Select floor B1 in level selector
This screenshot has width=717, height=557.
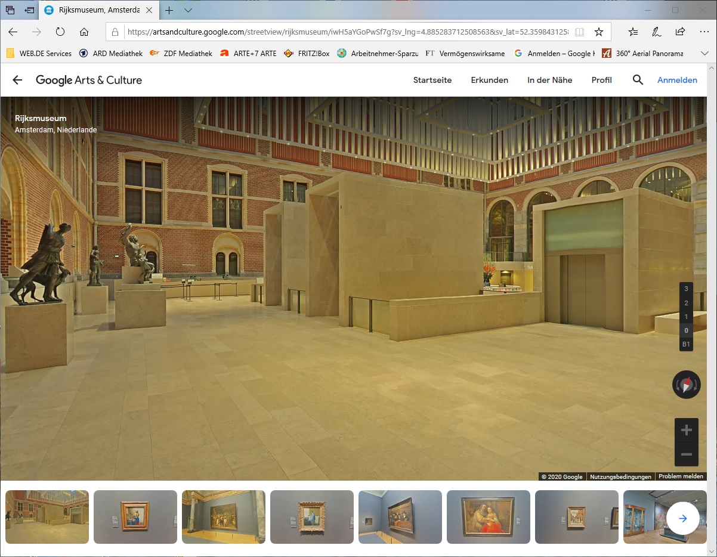tap(686, 344)
